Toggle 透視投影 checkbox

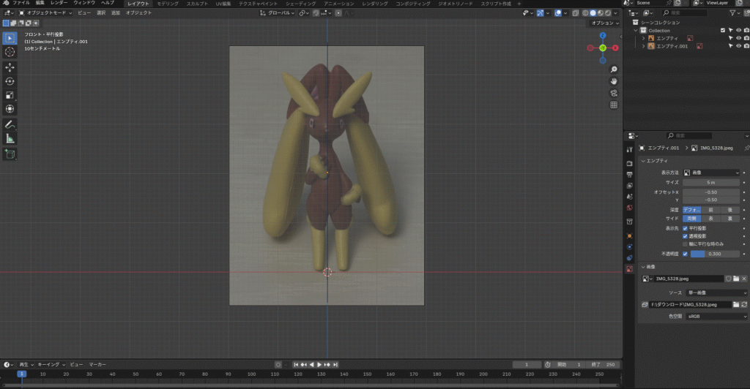coord(685,236)
